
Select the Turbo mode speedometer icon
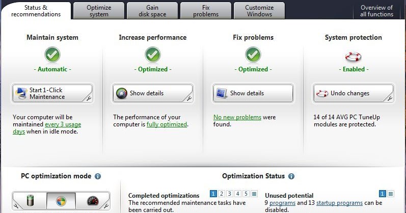pos(93,201)
